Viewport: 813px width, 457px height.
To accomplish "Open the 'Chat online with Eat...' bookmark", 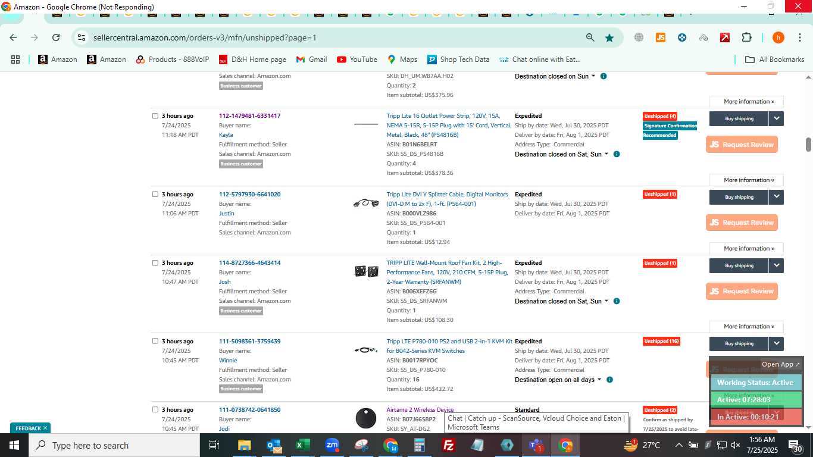I will [x=540, y=60].
